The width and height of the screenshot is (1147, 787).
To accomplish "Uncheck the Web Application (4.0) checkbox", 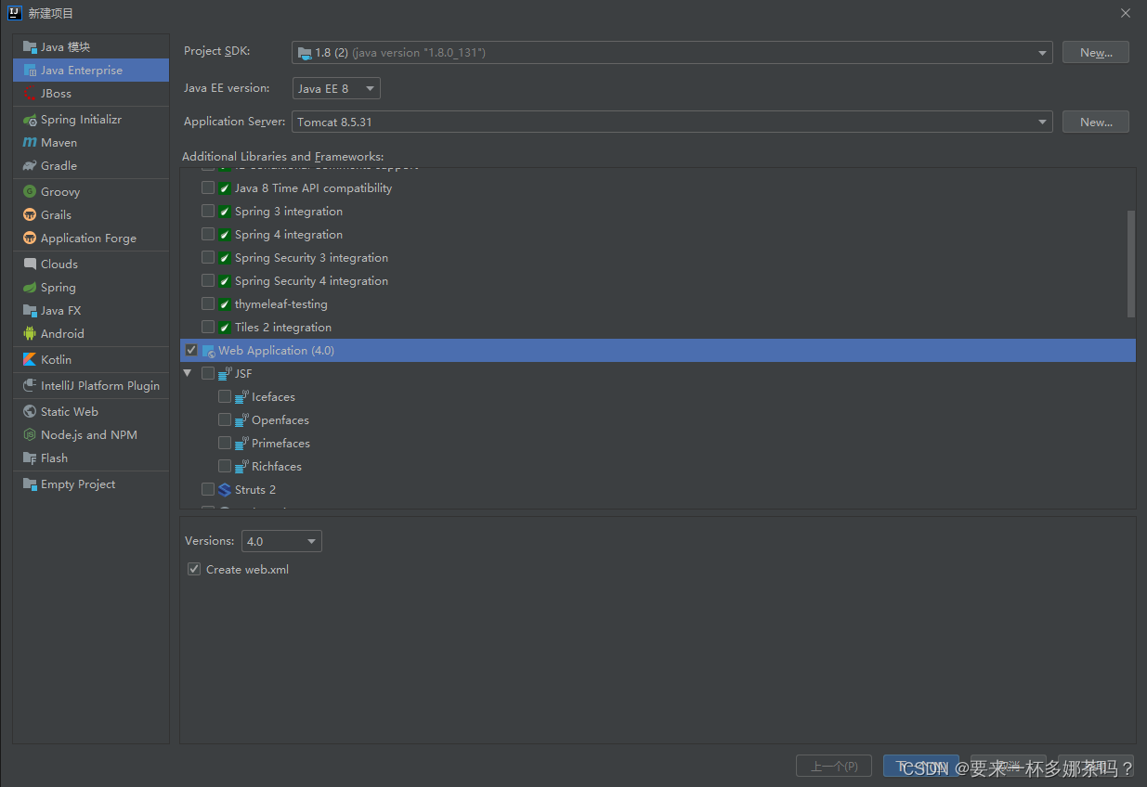I will (x=191, y=350).
